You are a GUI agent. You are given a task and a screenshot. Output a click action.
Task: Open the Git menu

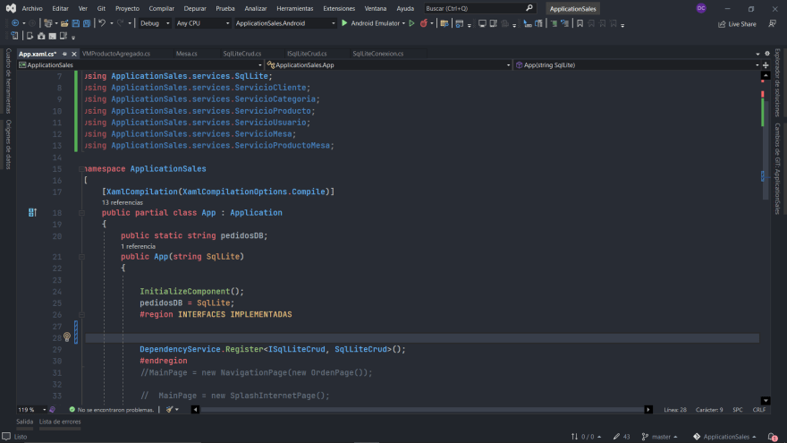pyautogui.click(x=101, y=8)
